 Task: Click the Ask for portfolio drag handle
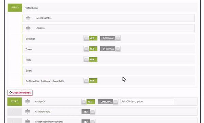coord(28,111)
